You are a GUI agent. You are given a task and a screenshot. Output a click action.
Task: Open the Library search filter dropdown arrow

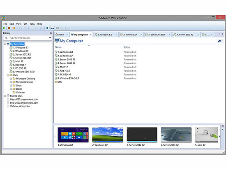click(x=50, y=38)
